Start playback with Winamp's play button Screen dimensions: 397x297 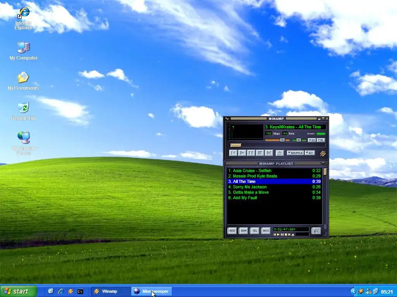point(242,153)
